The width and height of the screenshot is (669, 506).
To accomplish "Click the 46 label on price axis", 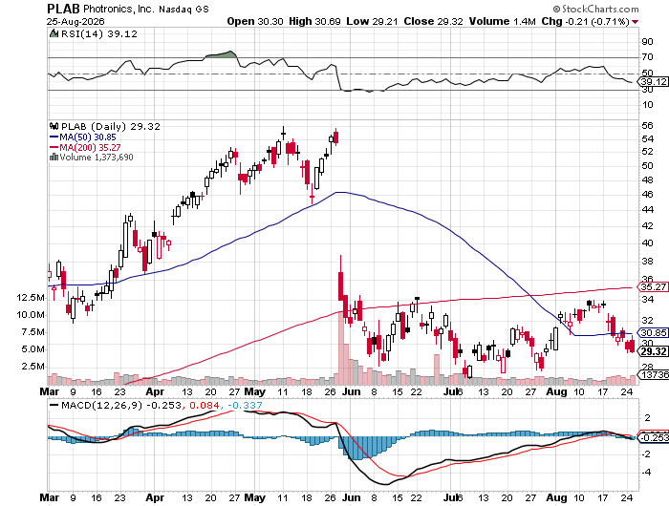I will pos(647,195).
